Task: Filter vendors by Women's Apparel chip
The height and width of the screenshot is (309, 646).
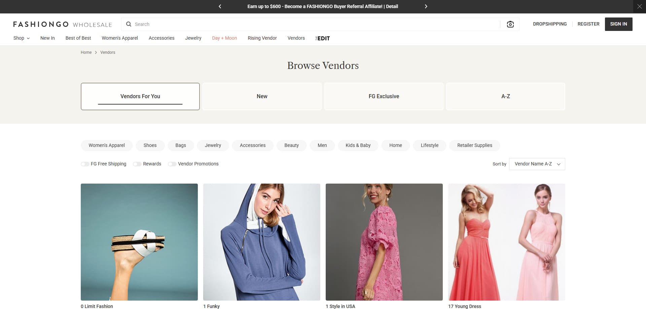Action: (107, 145)
